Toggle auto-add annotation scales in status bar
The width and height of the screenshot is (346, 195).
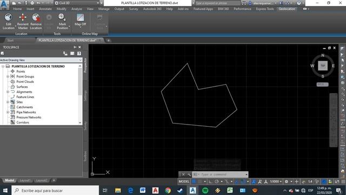click(260, 181)
